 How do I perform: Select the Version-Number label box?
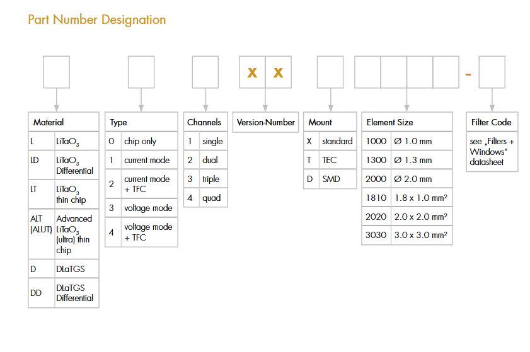coord(265,122)
